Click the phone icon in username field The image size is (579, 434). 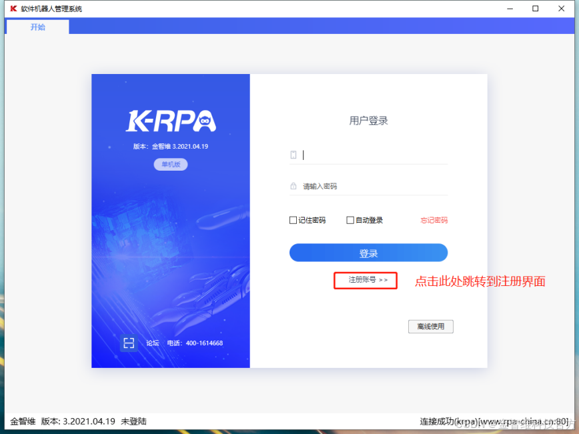tap(294, 155)
